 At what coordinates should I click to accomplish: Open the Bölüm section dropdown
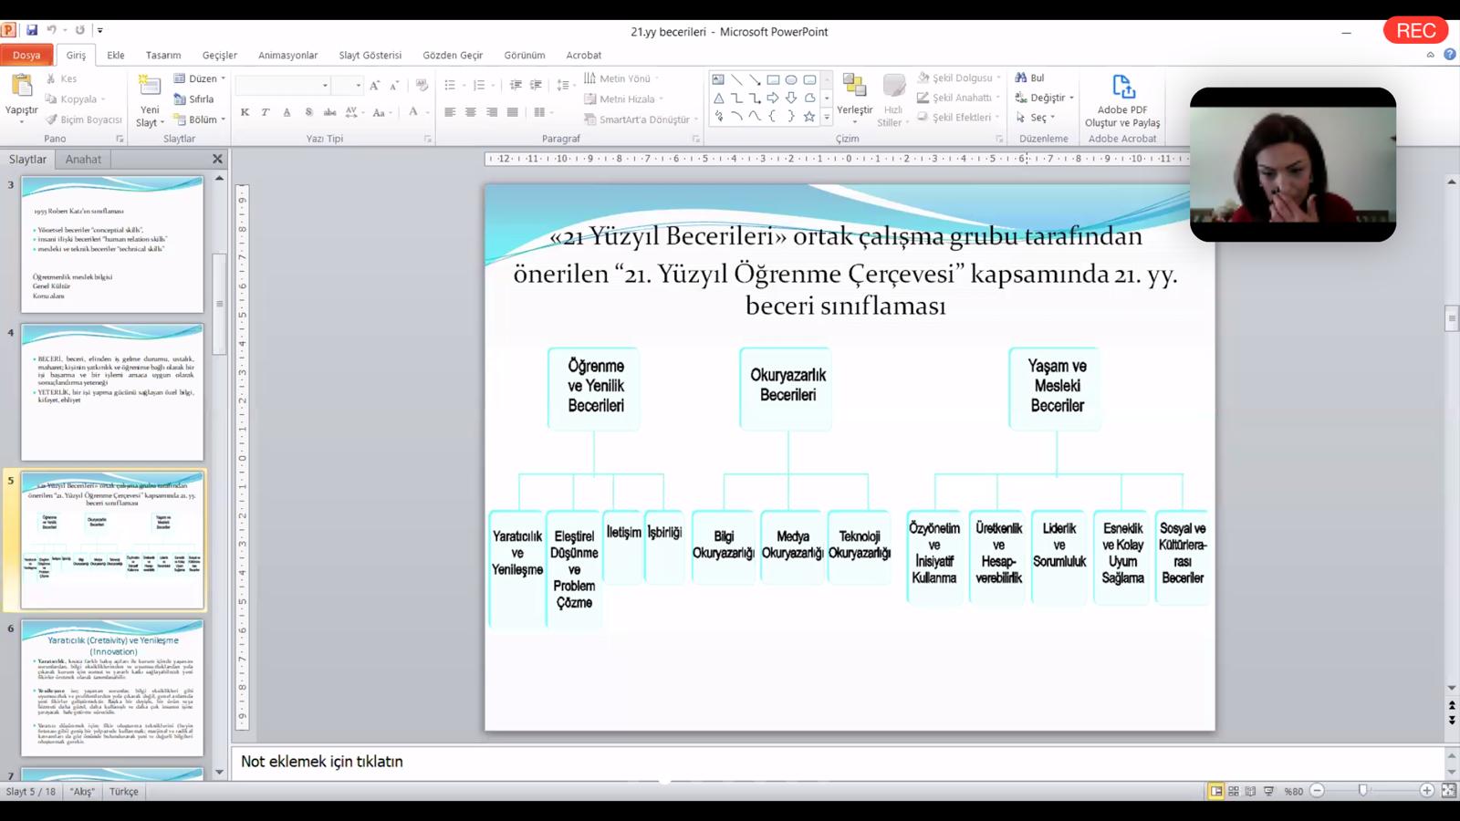200,120
